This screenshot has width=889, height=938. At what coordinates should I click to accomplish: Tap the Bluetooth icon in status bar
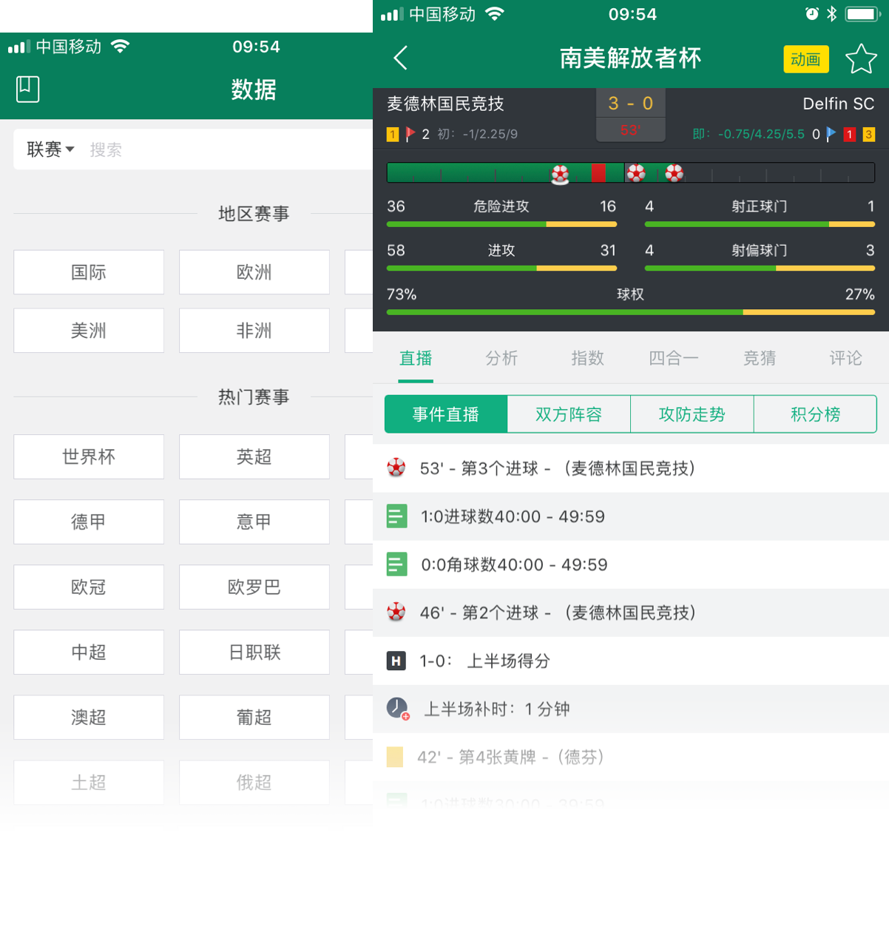tap(831, 14)
